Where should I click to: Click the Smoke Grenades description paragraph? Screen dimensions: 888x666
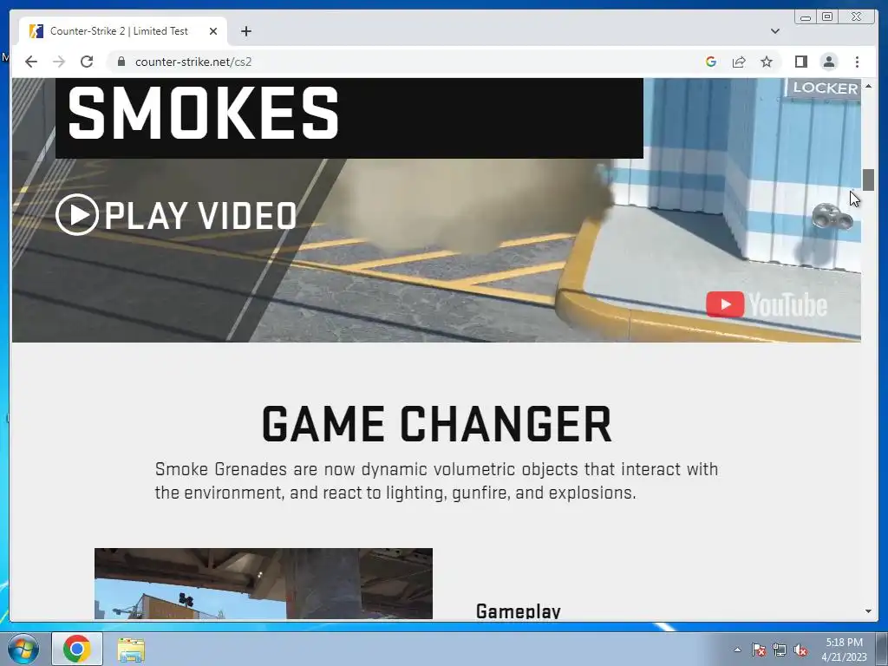click(x=437, y=480)
